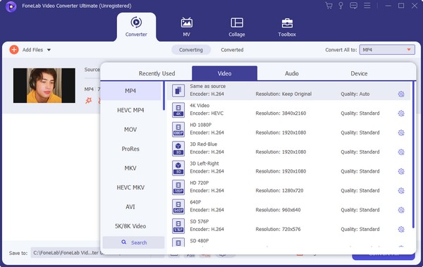This screenshot has width=423, height=267.
Task: Open the Convert All to MP4 dropdown
Action: click(387, 49)
